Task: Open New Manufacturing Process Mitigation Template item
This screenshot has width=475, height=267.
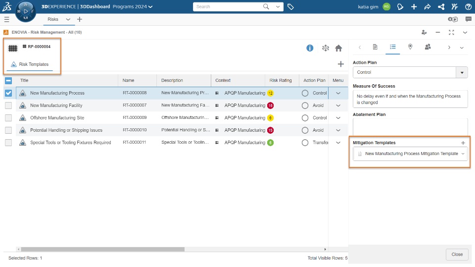Action: (x=411, y=154)
